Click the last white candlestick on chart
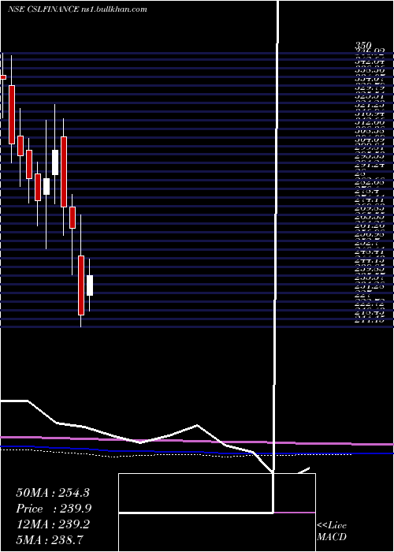 pos(90,285)
